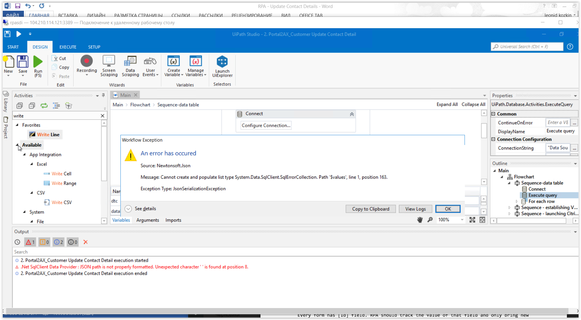This screenshot has height=320, width=581.
Task: Click the Word quick-access Save icon
Action: coord(17,6)
